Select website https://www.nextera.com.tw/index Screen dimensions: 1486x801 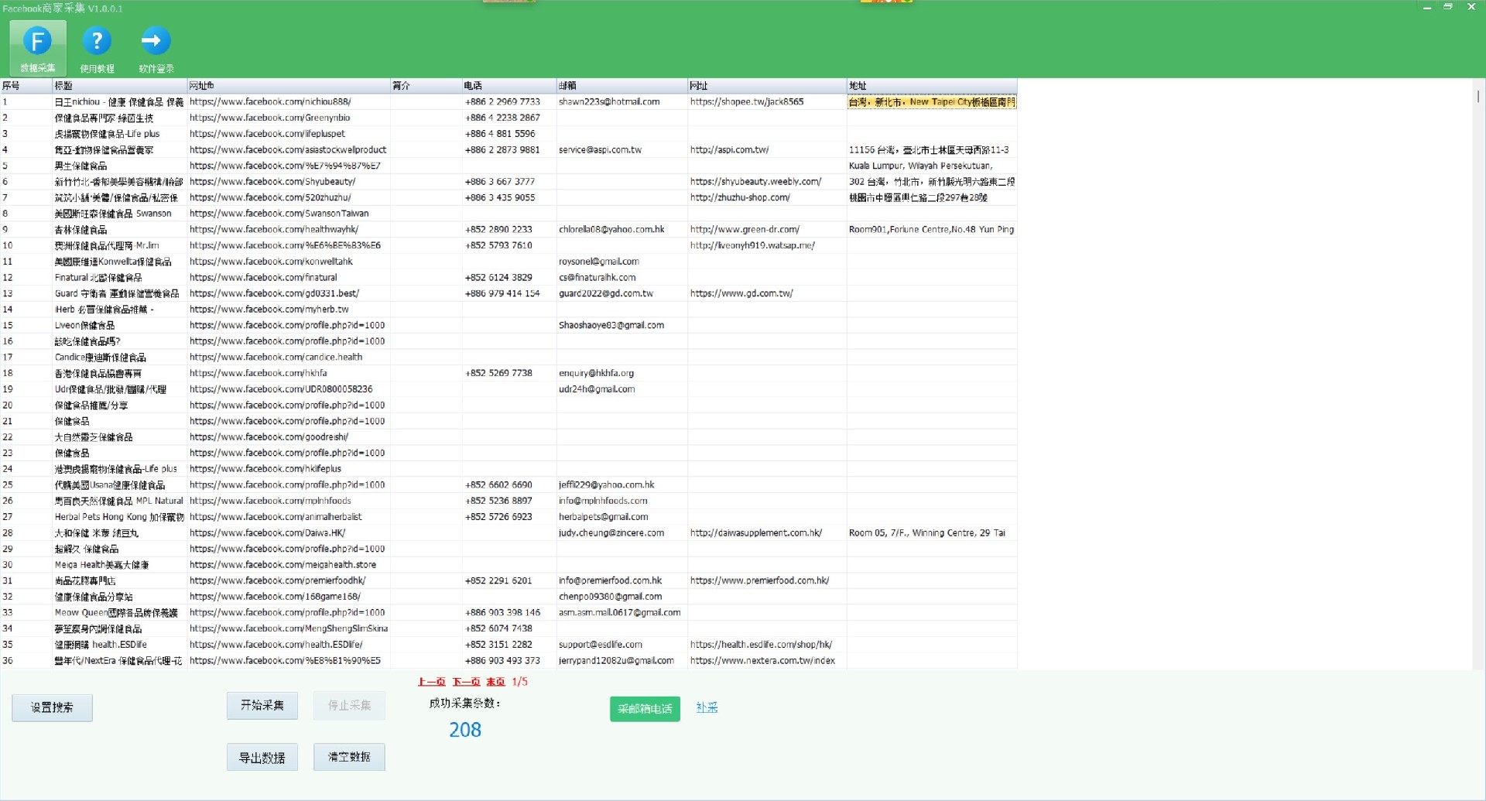pos(767,661)
